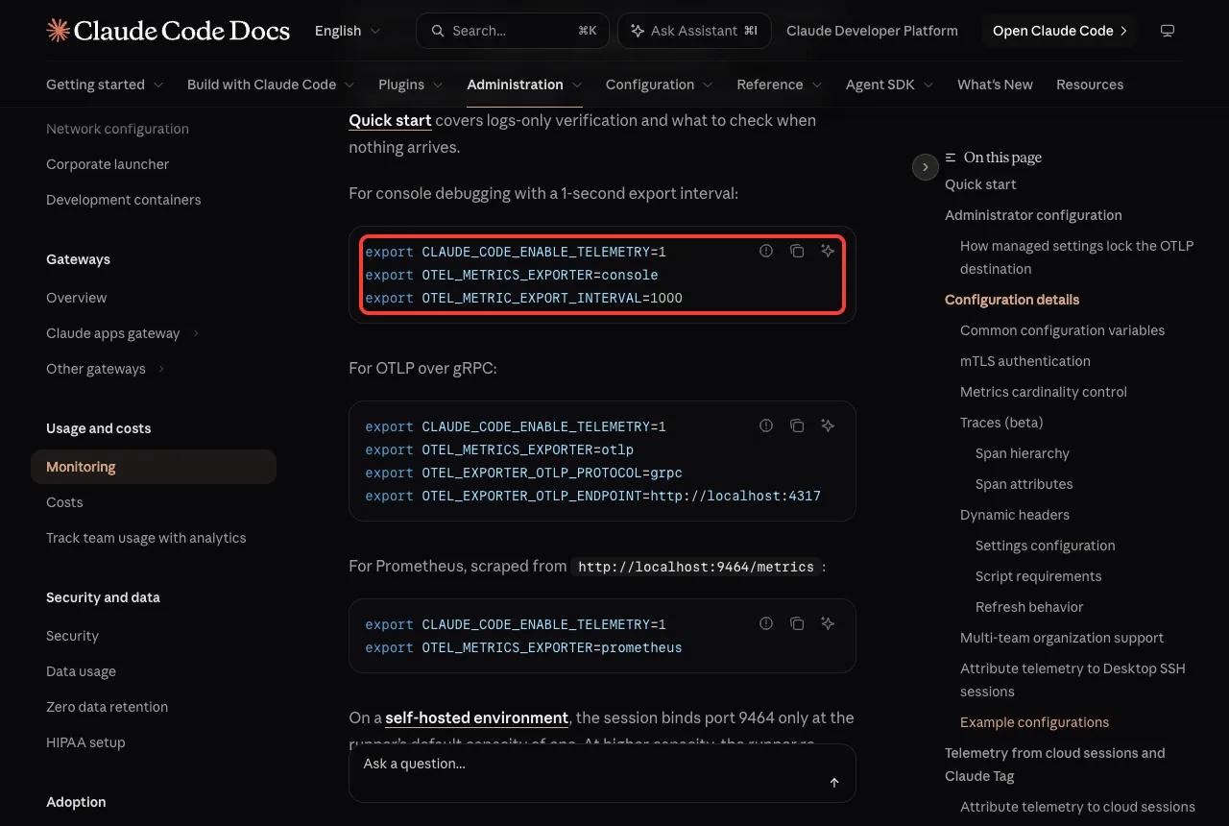Image resolution: width=1229 pixels, height=826 pixels.
Task: Open info icon on OTLP gRPC code block
Action: pyautogui.click(x=766, y=425)
